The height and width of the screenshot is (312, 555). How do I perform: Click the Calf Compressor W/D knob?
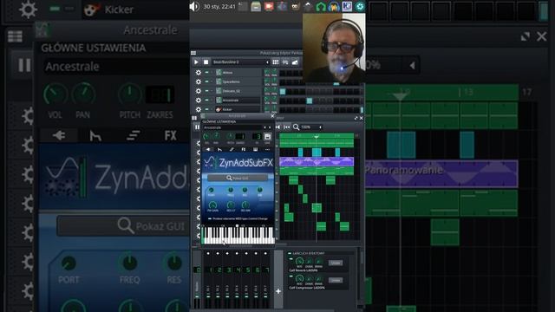point(299,279)
